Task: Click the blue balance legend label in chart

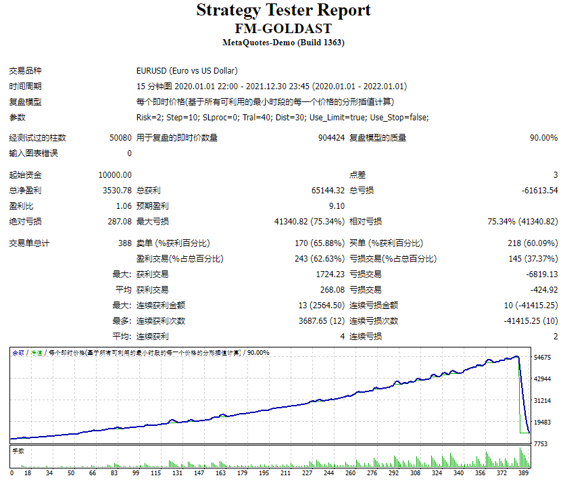Action: 18,353
